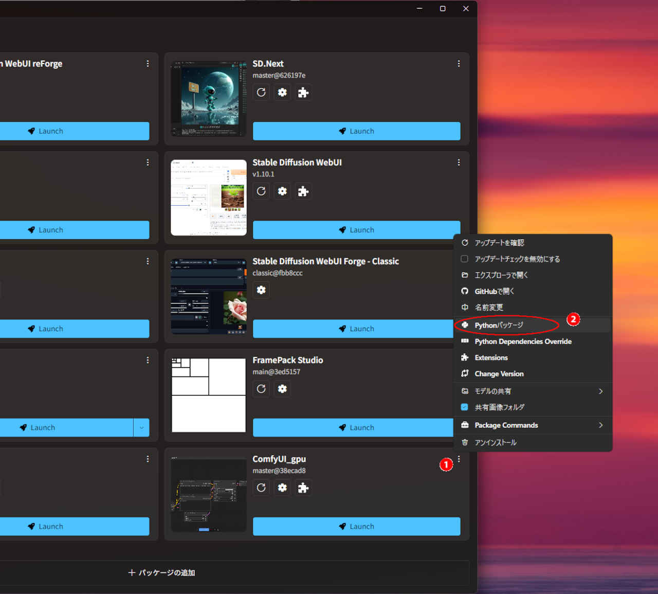Click the WebUI reForge title
This screenshot has height=594, width=658.
coord(31,64)
